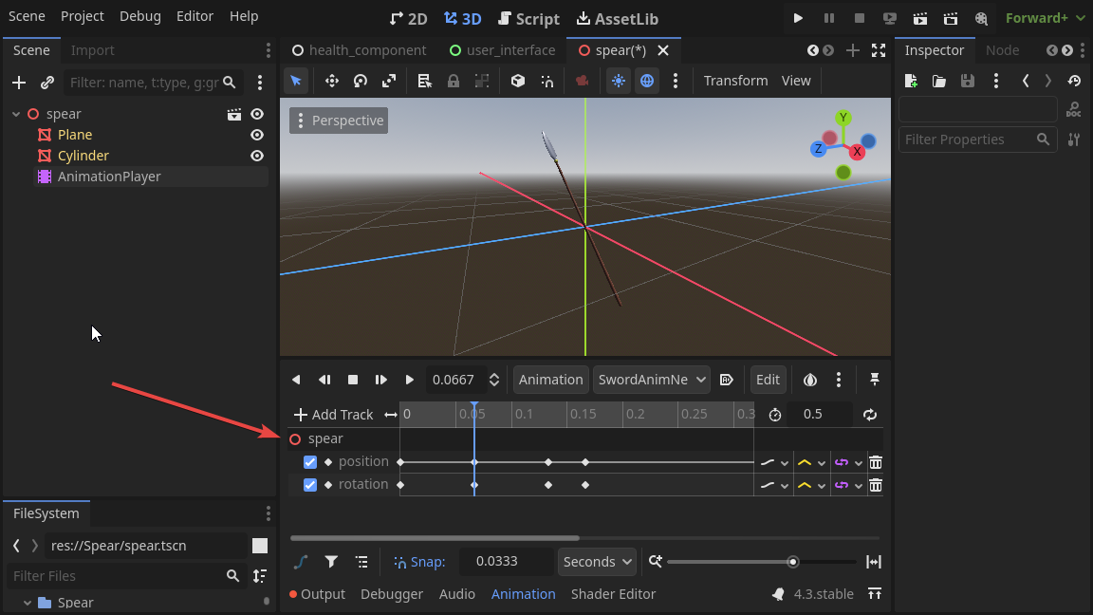Select the Plane node
Screen dimensions: 1093x615
click(x=75, y=135)
